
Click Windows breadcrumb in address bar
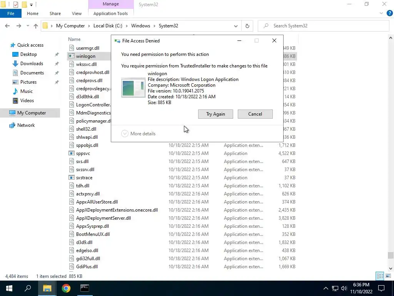(140, 26)
